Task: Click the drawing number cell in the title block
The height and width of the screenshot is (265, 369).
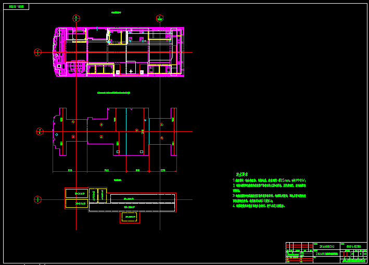Action: (x=353, y=246)
